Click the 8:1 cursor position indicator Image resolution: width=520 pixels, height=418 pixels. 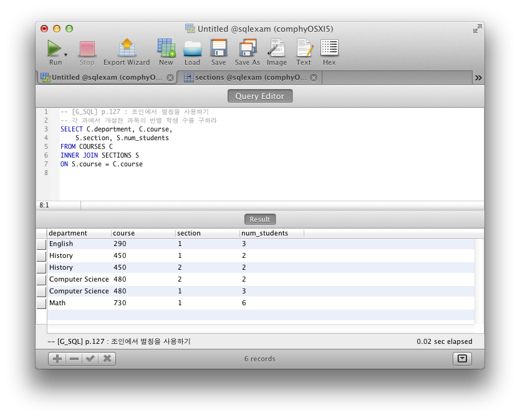[x=44, y=206]
